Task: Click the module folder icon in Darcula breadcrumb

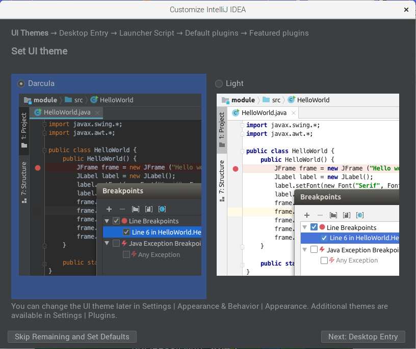Action: 28,100
